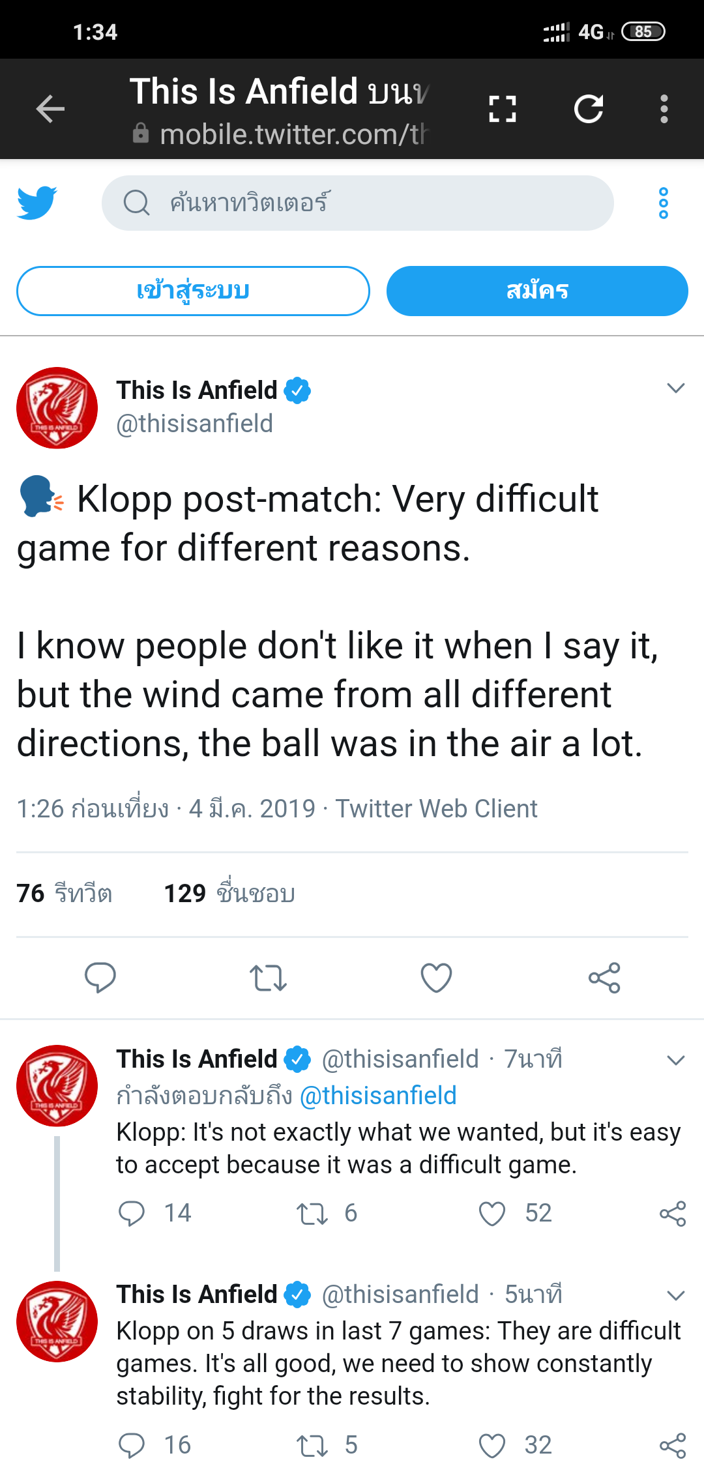Retweet the main Klopp post-match tweet
The image size is (704, 1464).
pyautogui.click(x=268, y=977)
